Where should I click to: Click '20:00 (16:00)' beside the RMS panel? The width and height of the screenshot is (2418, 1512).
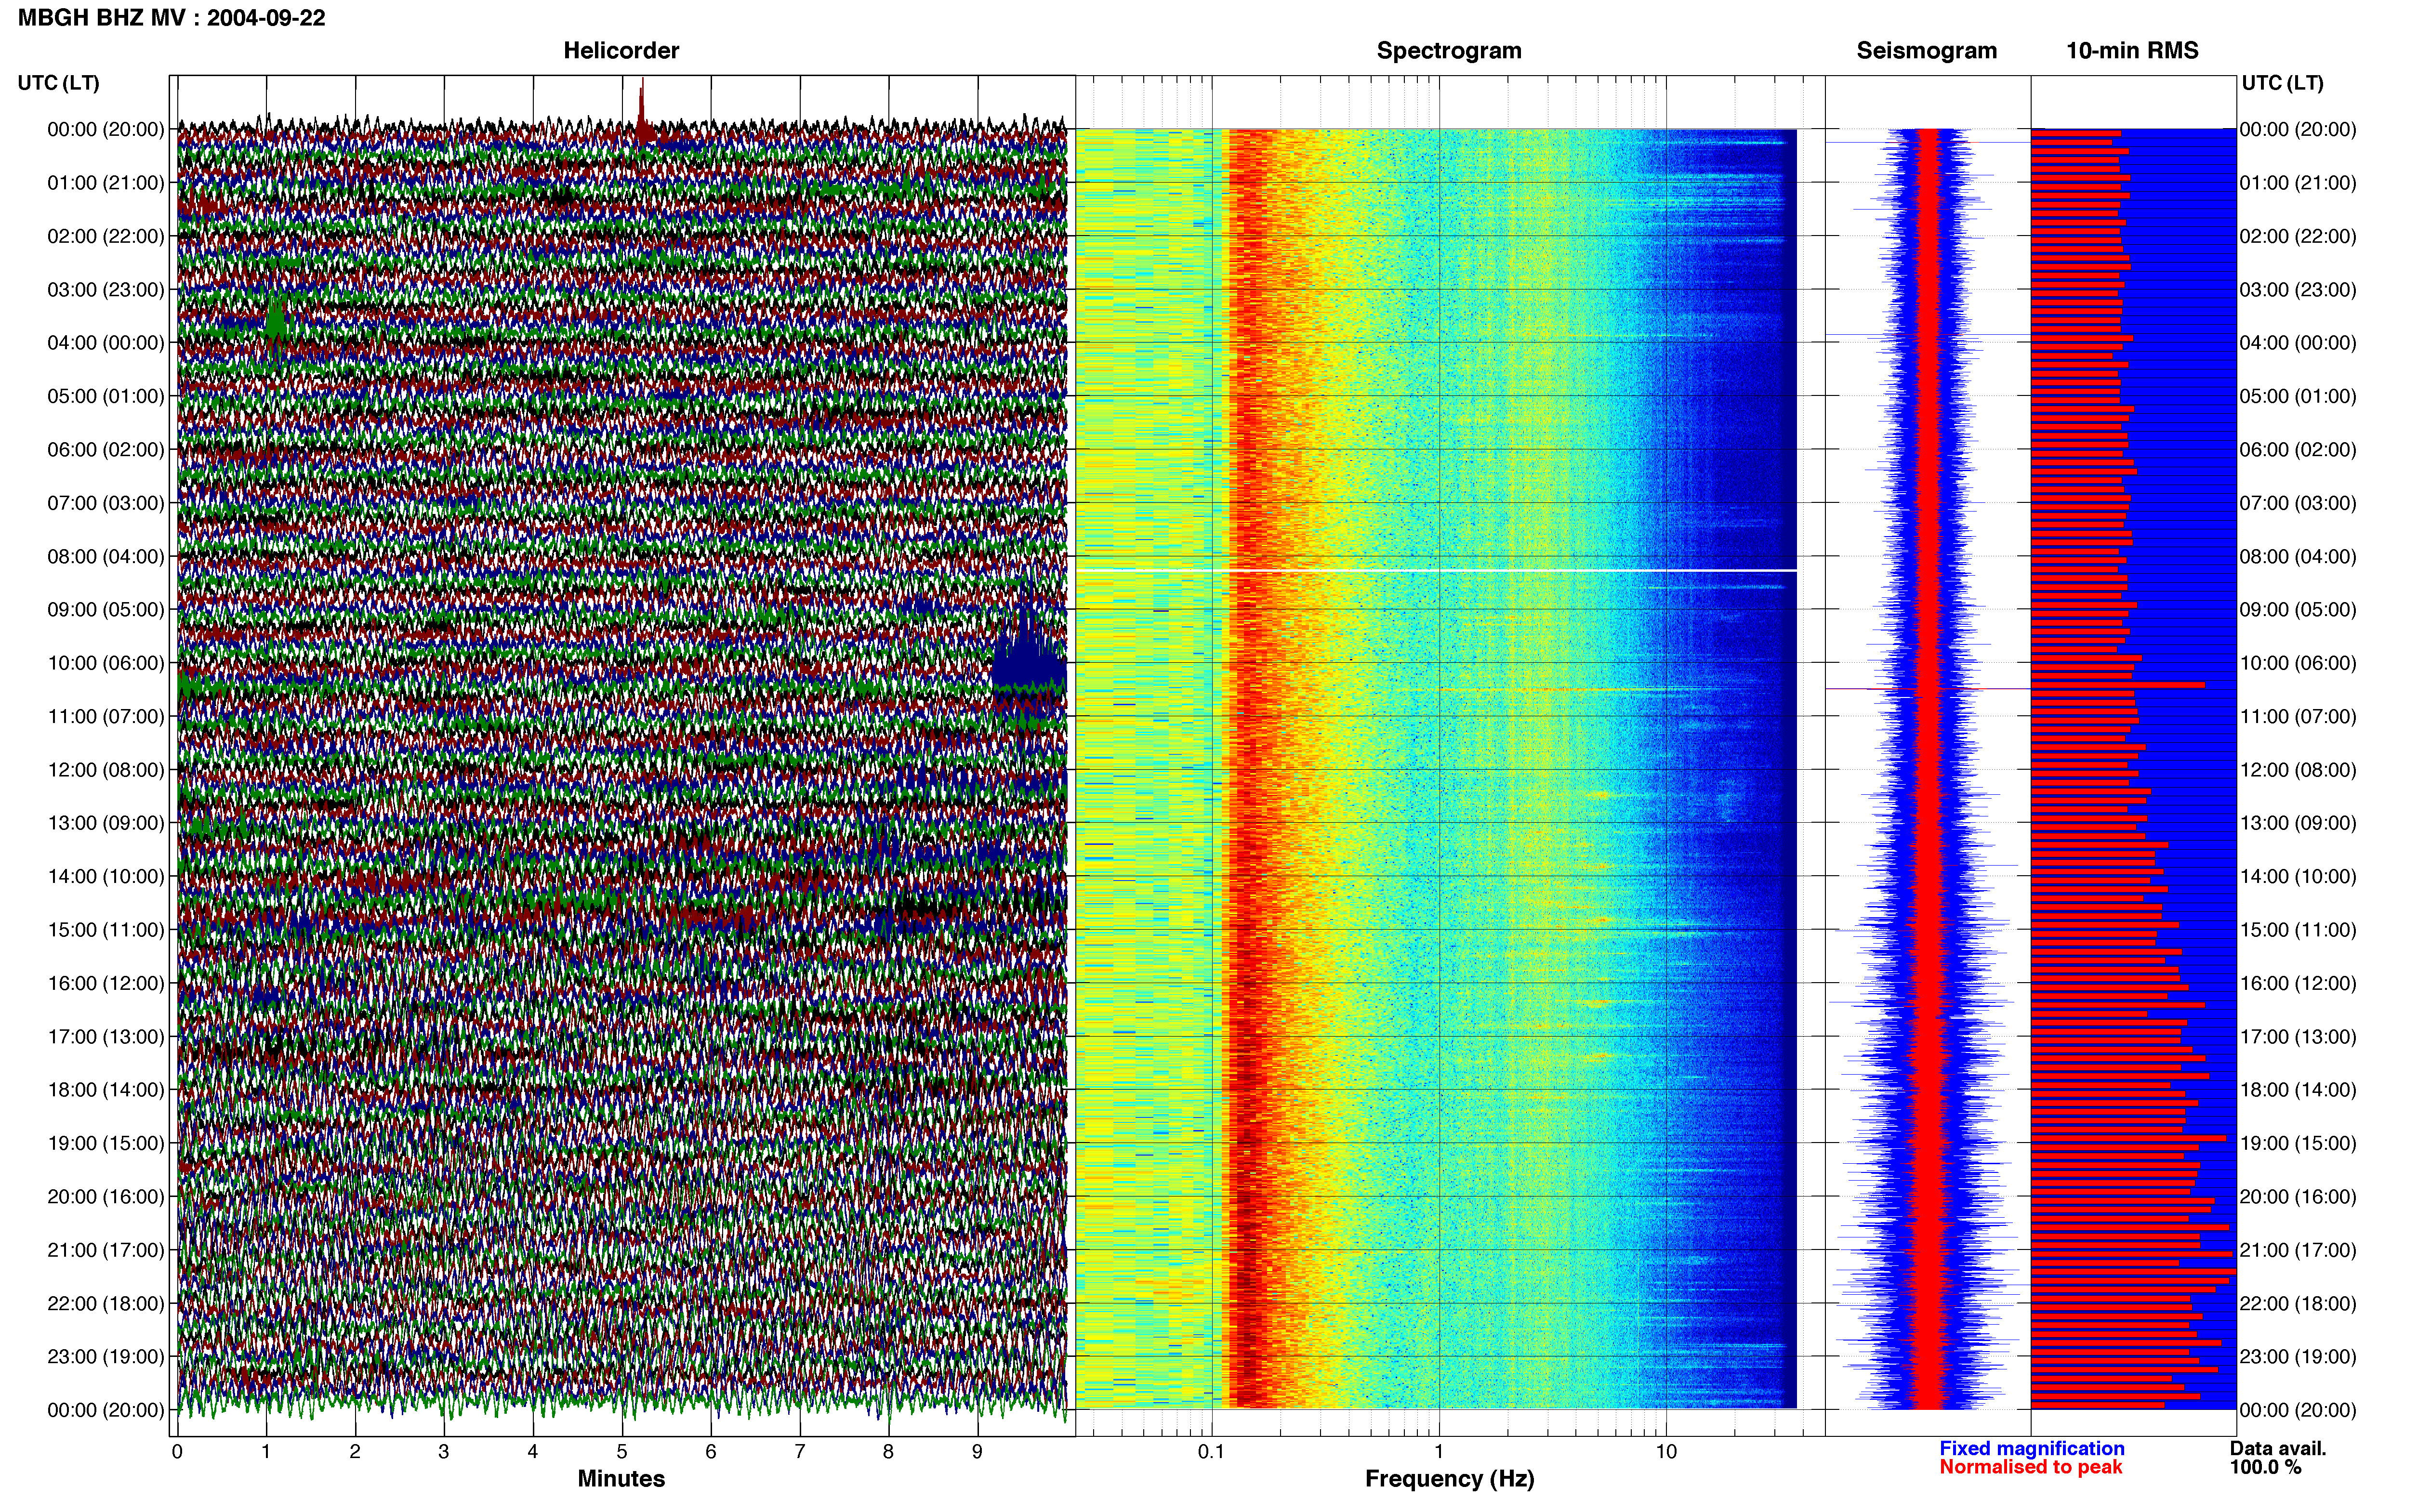point(2298,1197)
